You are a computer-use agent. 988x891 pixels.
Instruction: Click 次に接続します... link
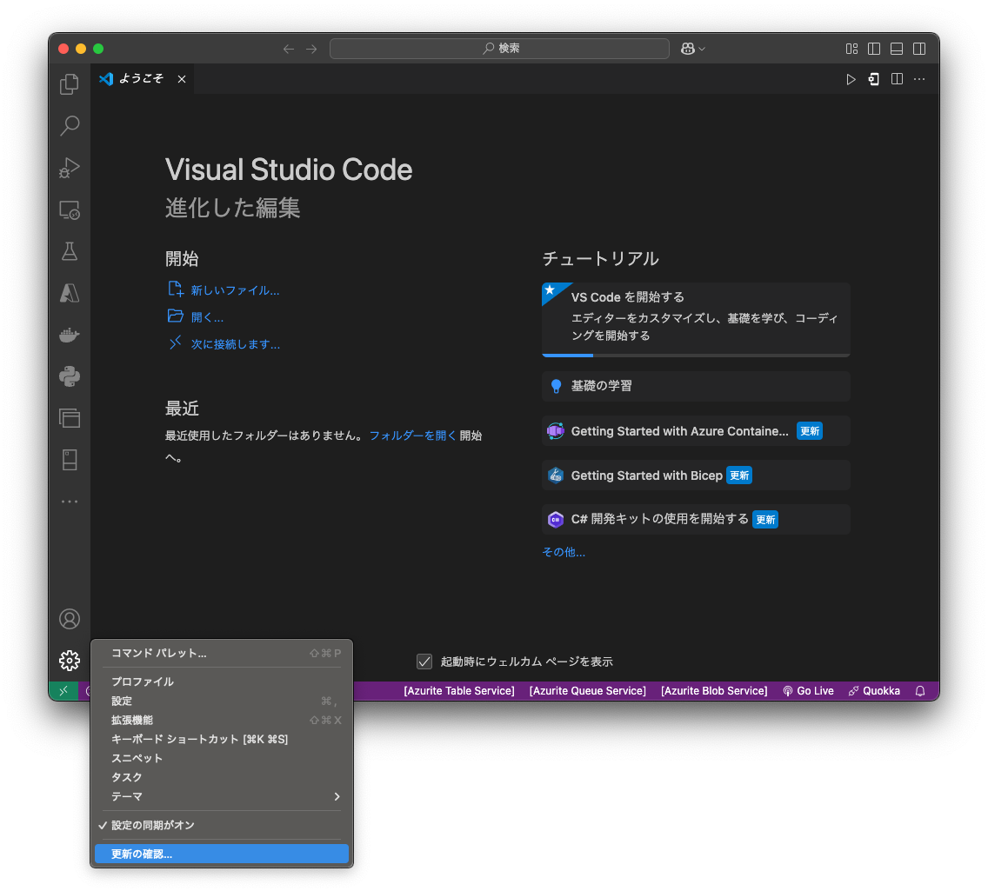[x=236, y=344]
